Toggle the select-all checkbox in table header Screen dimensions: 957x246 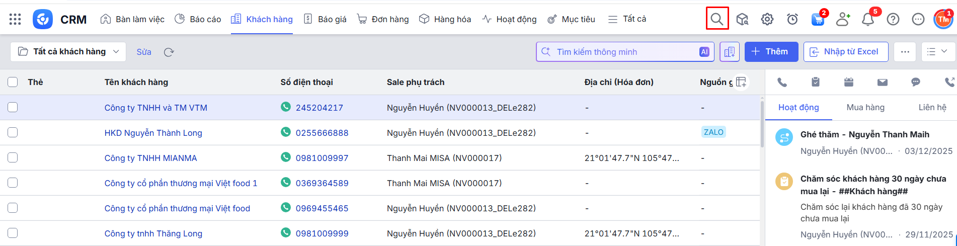tap(13, 82)
